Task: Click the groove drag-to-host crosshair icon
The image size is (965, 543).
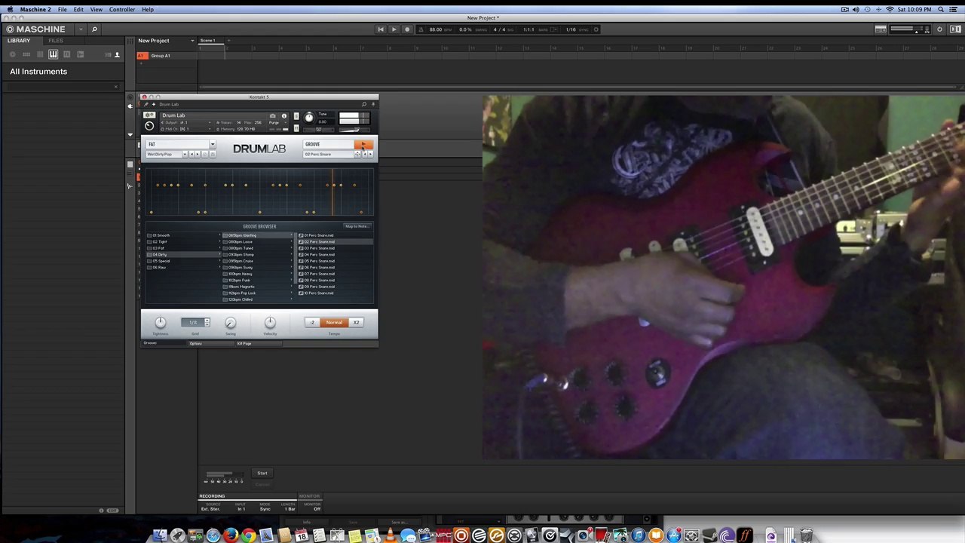Action: point(357,154)
